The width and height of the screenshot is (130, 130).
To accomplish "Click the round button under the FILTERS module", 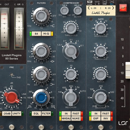I will 41,127.
